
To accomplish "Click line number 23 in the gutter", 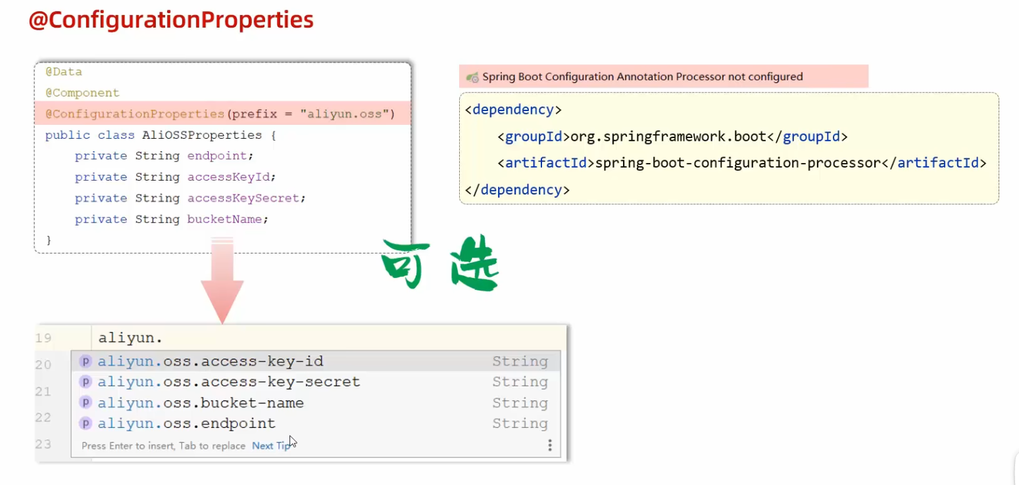I will click(x=43, y=444).
